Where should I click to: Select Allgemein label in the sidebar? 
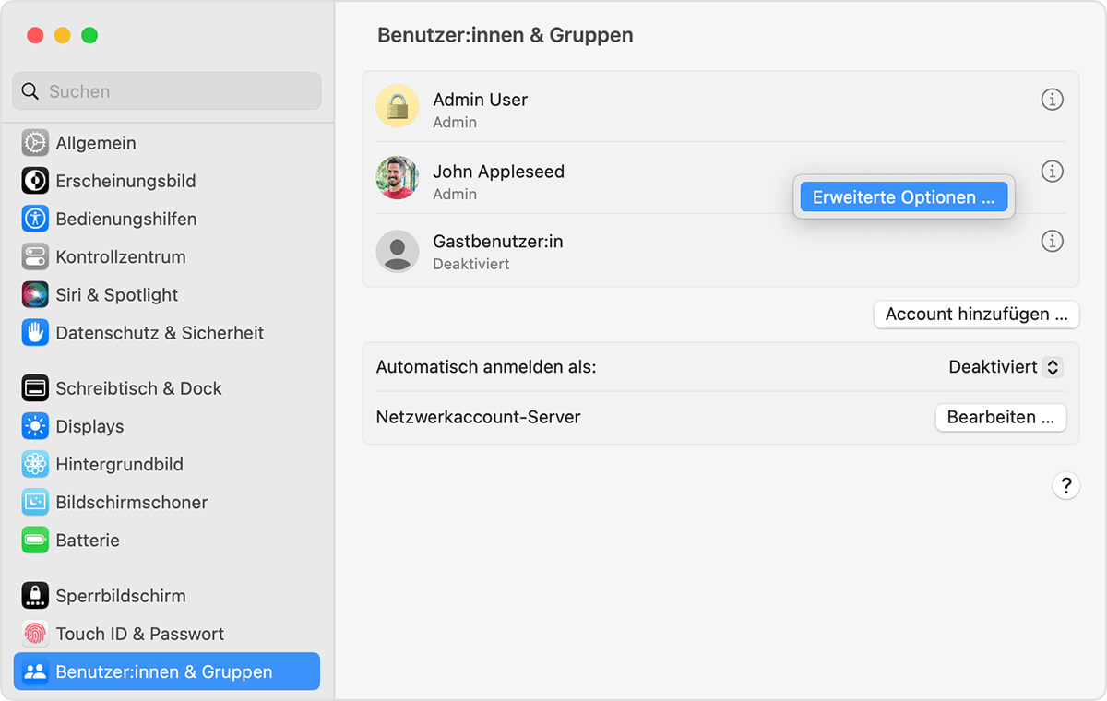[x=96, y=143]
